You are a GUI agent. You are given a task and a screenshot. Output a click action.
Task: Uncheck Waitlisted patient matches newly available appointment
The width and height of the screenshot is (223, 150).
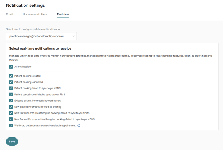11,126
